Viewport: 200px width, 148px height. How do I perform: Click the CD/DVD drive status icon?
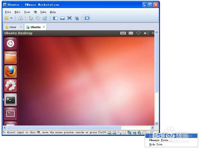(x=119, y=133)
